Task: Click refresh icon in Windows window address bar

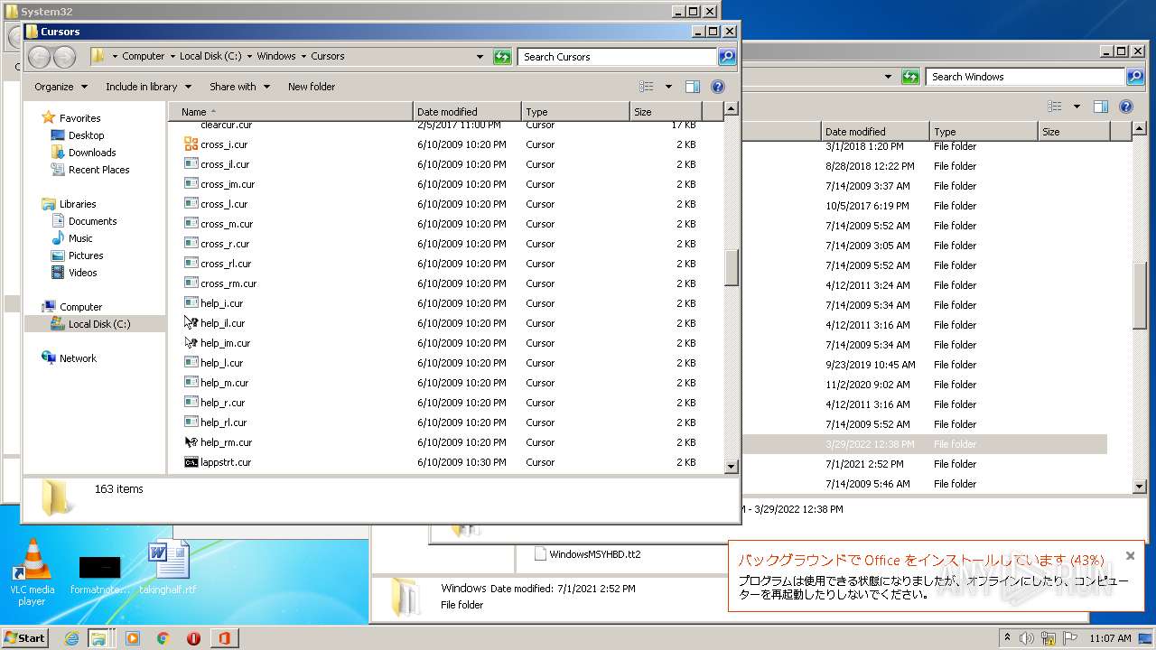Action: pos(911,77)
